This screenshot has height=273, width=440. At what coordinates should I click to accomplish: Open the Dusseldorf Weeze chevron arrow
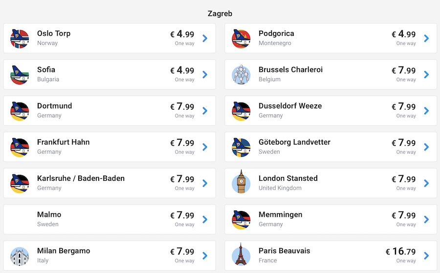point(426,111)
